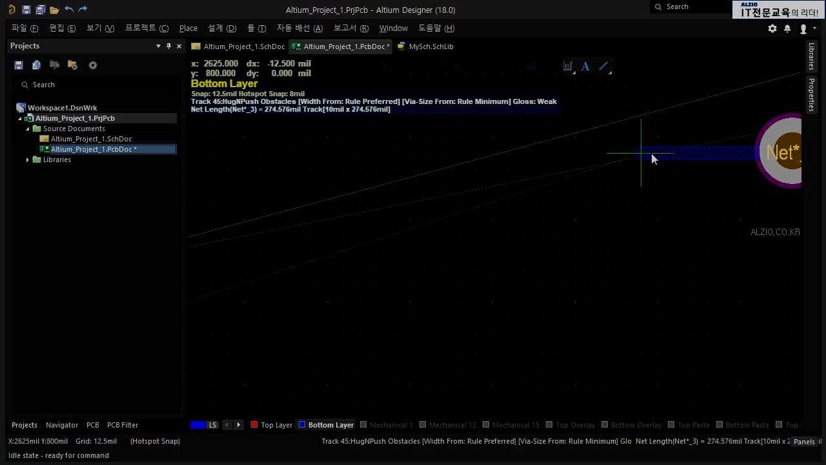Collapse Altium_Project_1.PrjPcb tree node

(x=19, y=118)
